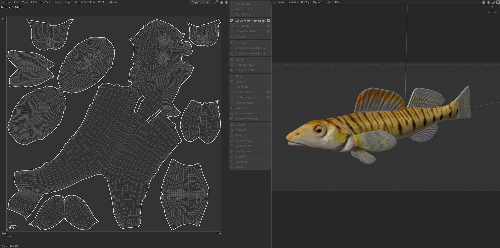
Task: Apply Mirror U
Action: (250, 76)
